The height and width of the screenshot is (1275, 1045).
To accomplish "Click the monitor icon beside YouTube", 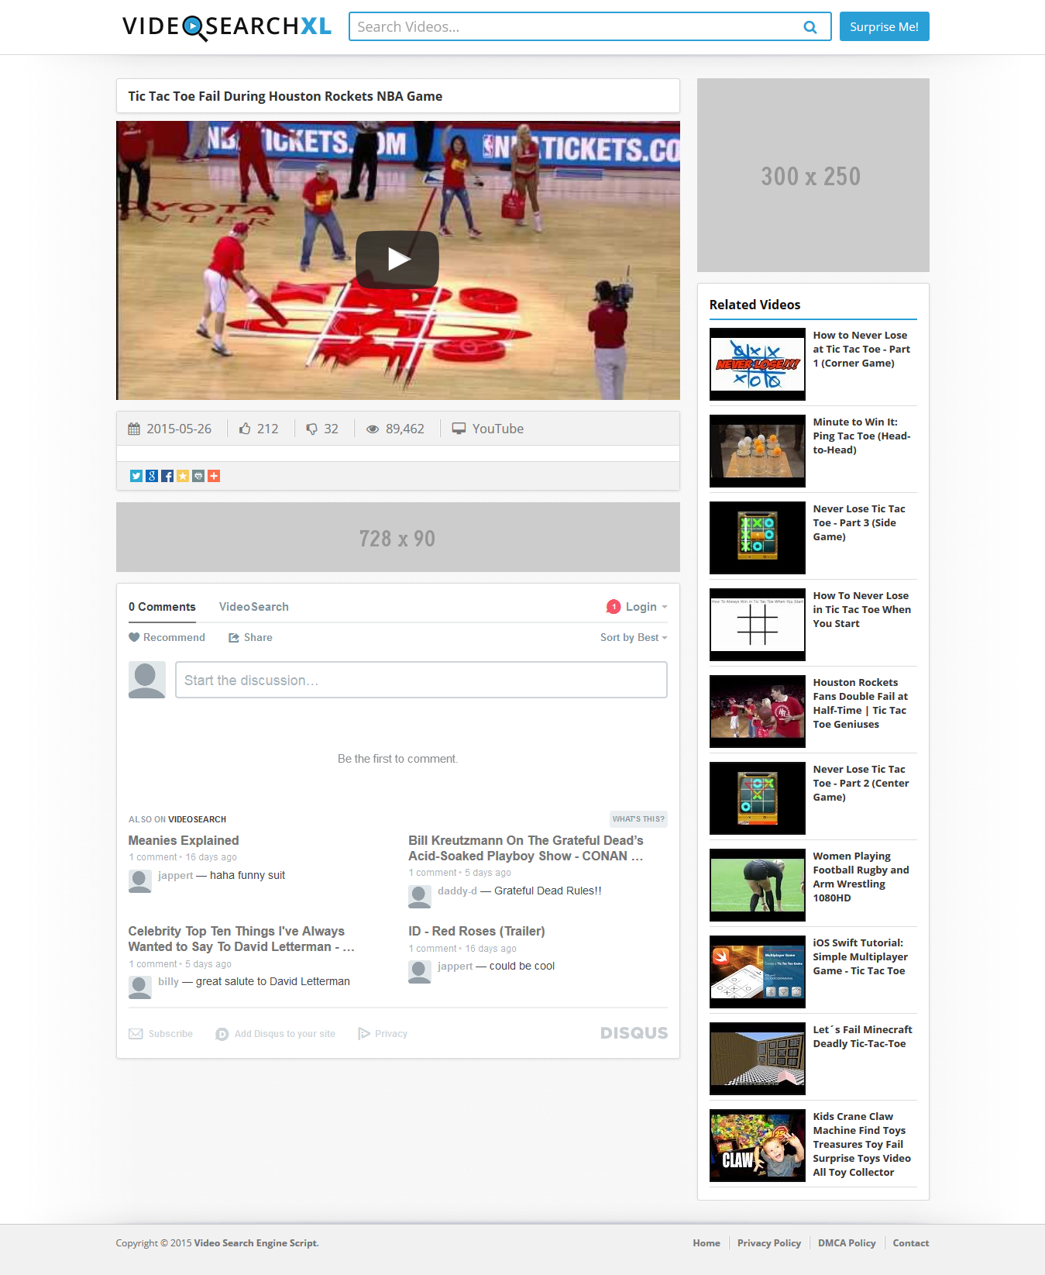I will pyautogui.click(x=459, y=429).
